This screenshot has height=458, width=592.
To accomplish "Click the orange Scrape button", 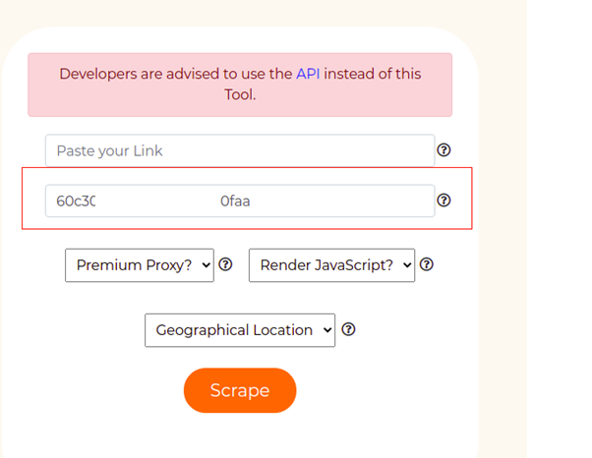I will [x=240, y=390].
